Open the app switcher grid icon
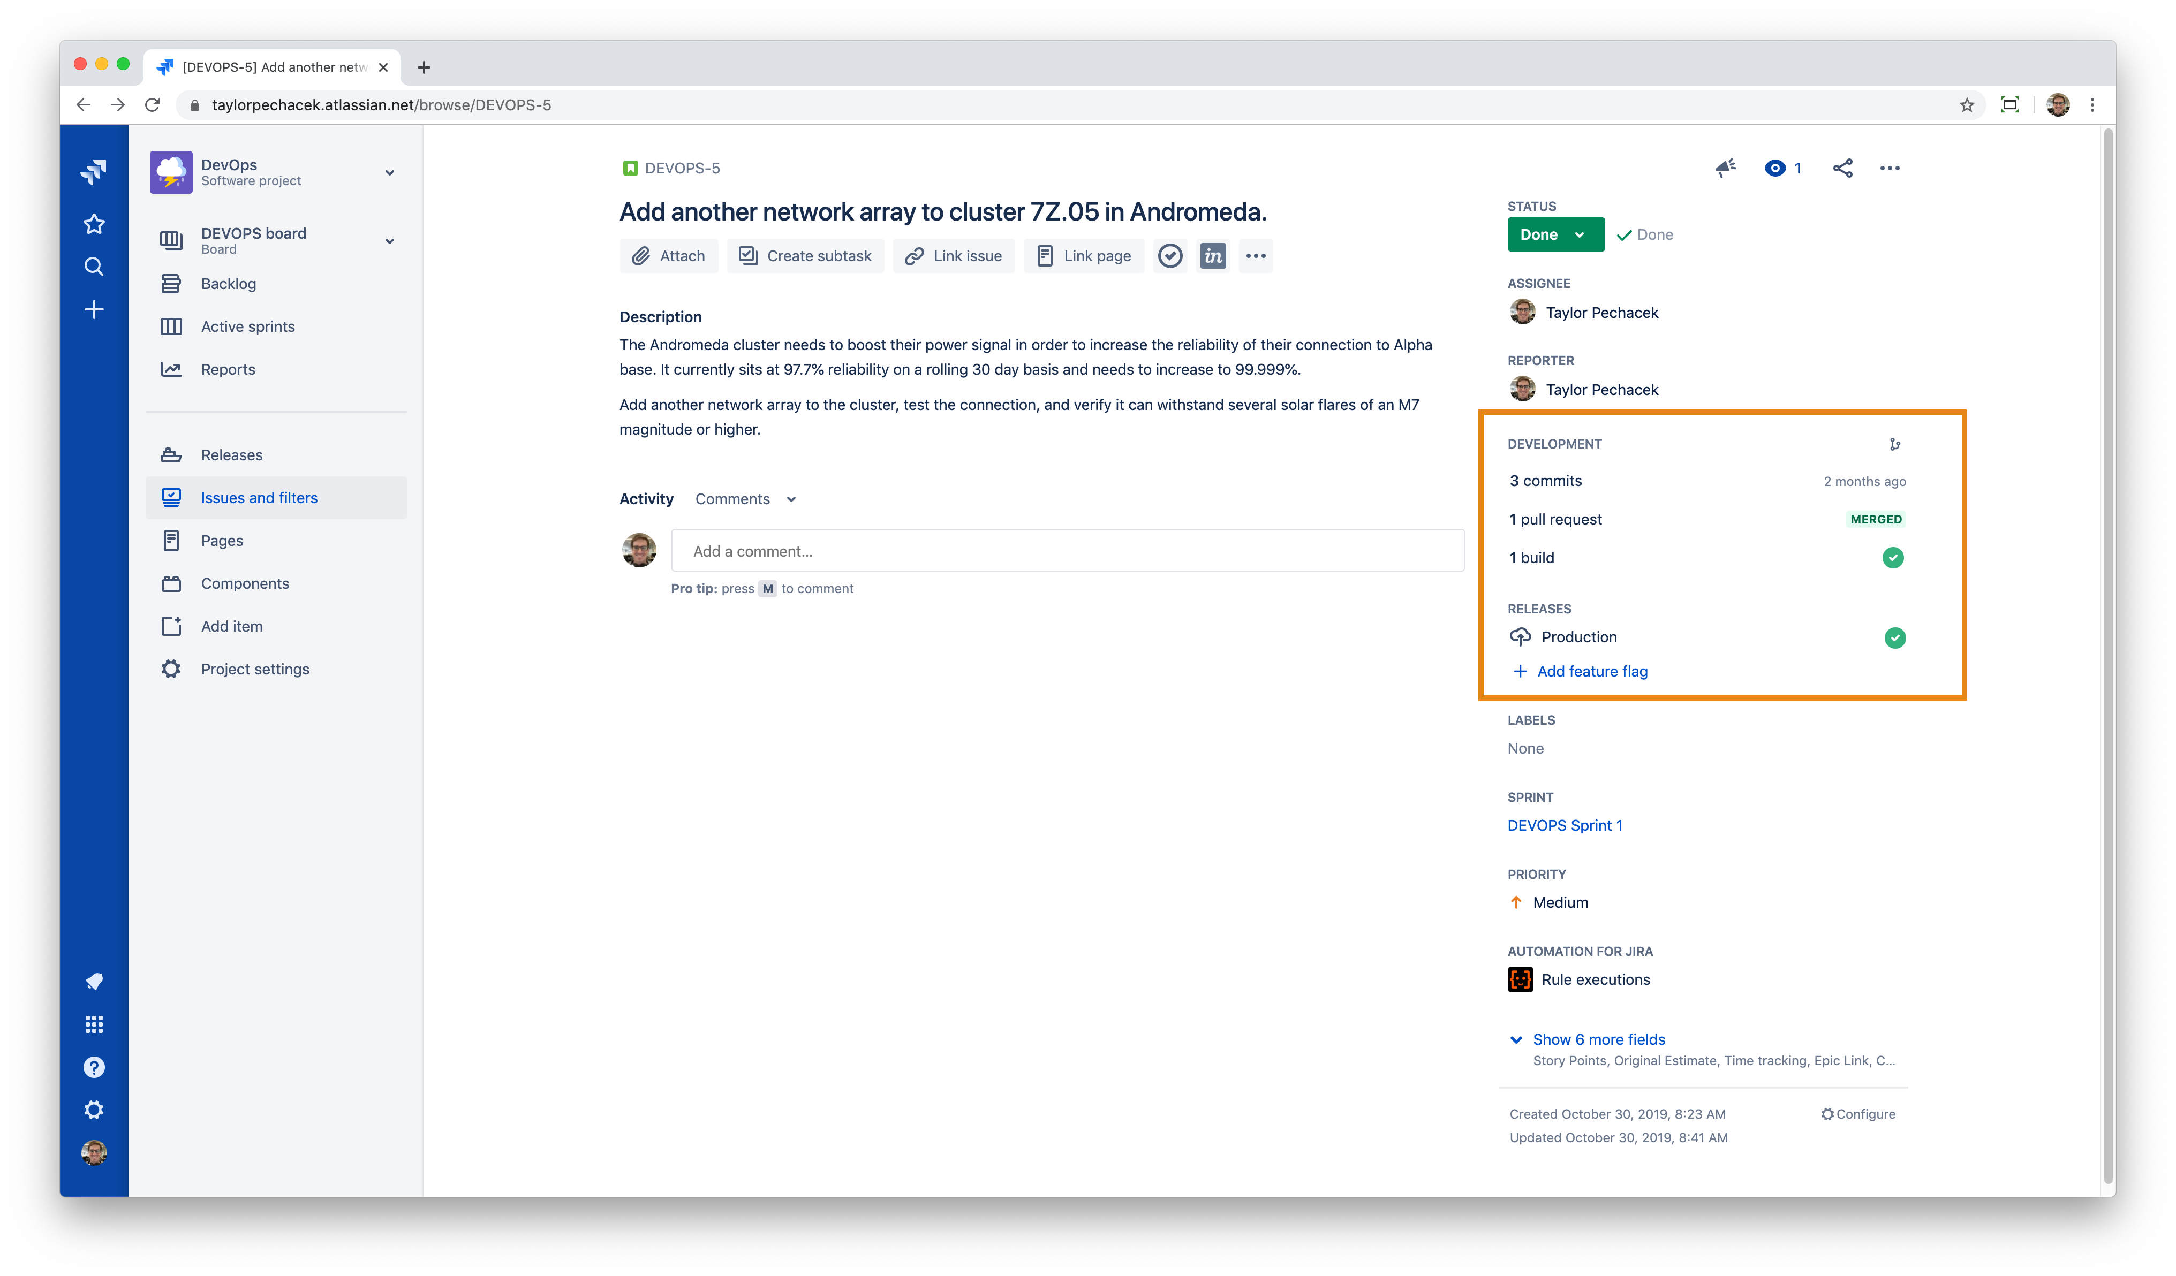The image size is (2176, 1276). pyautogui.click(x=94, y=1025)
